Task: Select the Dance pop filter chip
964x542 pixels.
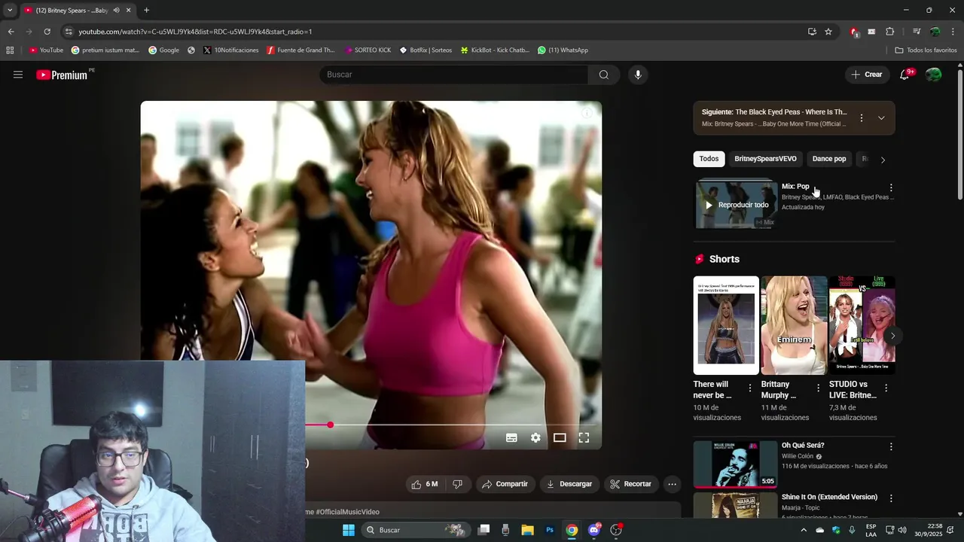Action: coord(829,159)
